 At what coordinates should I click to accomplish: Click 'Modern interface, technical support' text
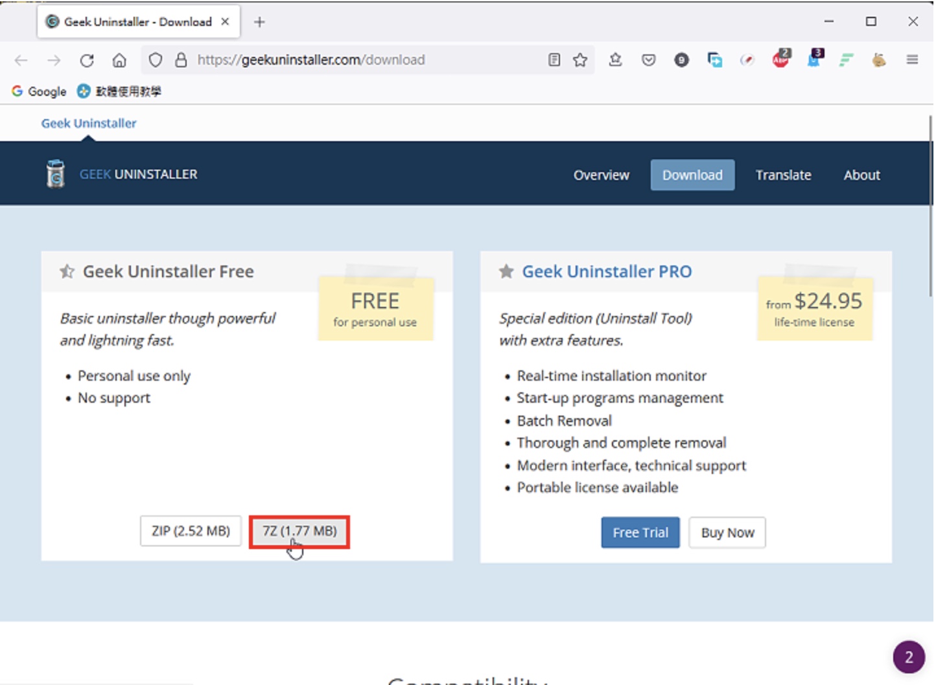click(x=631, y=466)
